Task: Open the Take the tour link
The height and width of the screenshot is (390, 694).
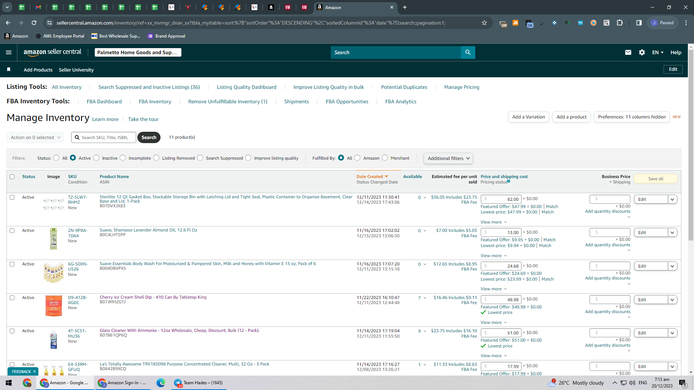Action: point(143,120)
